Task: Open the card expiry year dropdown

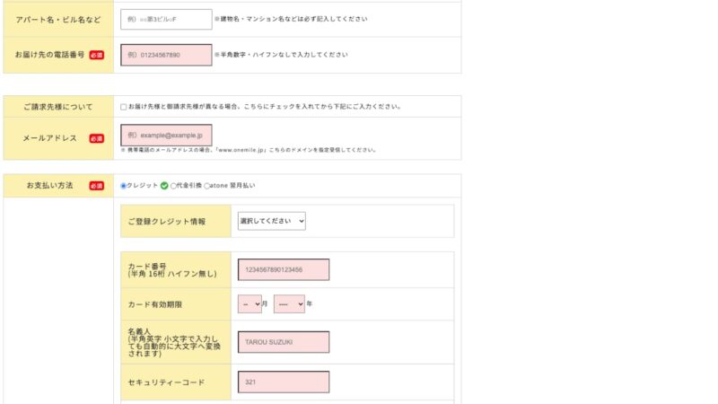Action: (289, 304)
